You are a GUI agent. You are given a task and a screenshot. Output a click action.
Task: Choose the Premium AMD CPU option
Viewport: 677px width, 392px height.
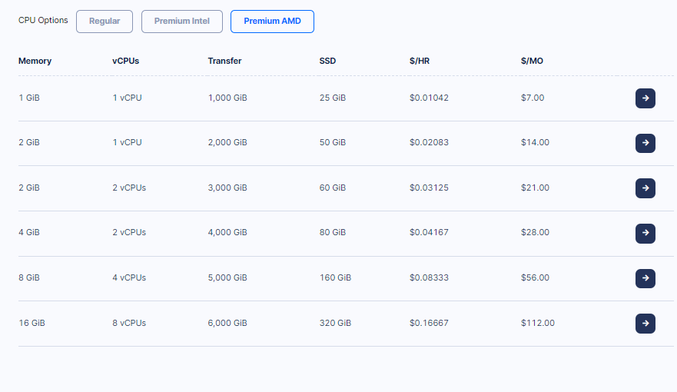[x=272, y=22]
